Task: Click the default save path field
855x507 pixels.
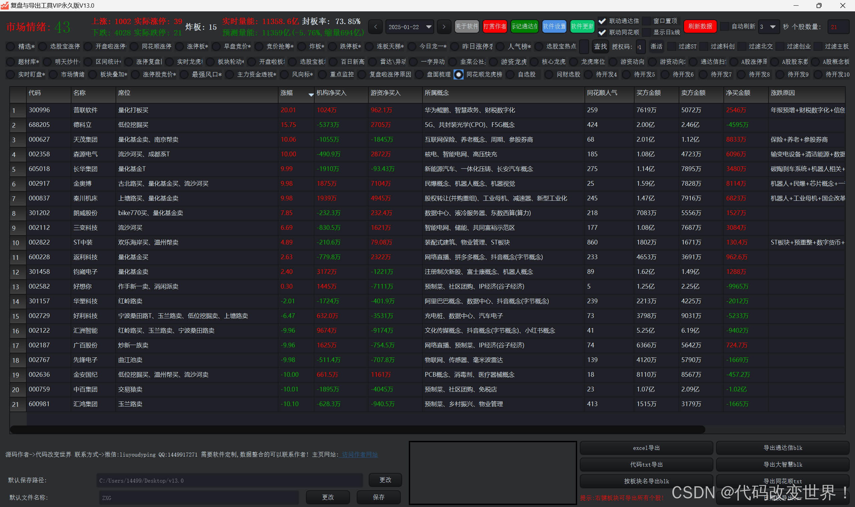Action: tap(229, 480)
